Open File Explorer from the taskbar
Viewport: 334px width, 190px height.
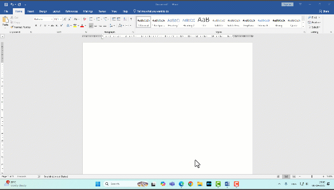199,184
